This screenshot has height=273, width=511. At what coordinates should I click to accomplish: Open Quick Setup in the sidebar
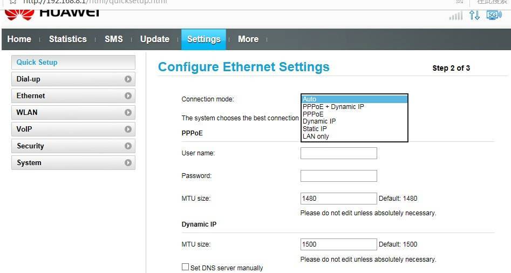pos(73,63)
